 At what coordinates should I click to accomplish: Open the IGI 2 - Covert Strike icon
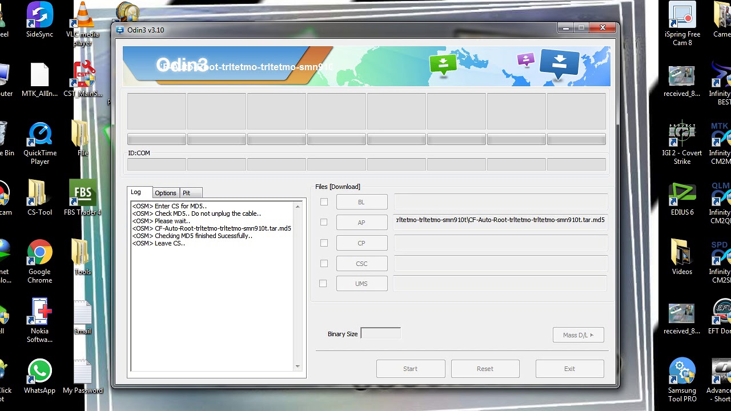click(x=682, y=143)
